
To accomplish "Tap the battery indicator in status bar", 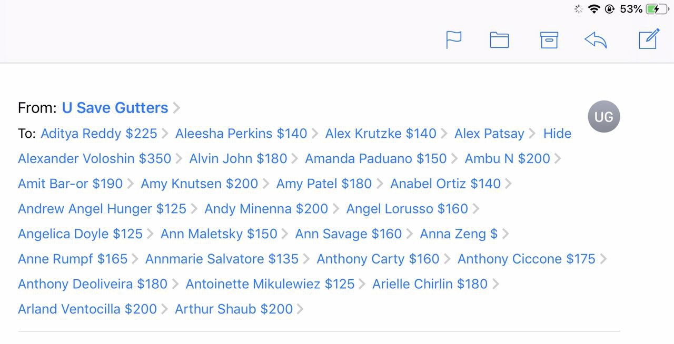I will point(658,9).
